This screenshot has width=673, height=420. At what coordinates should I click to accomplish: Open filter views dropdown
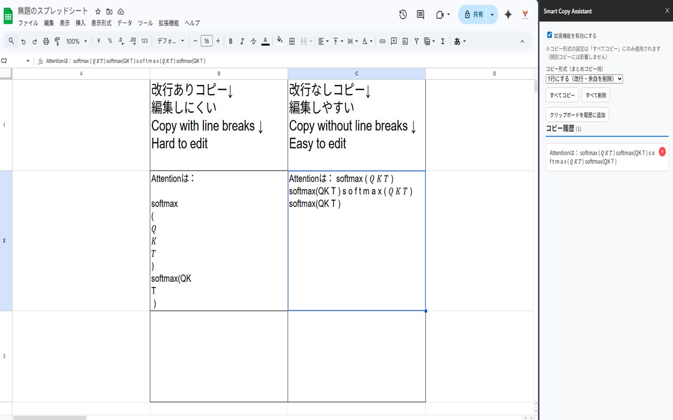(x=430, y=41)
